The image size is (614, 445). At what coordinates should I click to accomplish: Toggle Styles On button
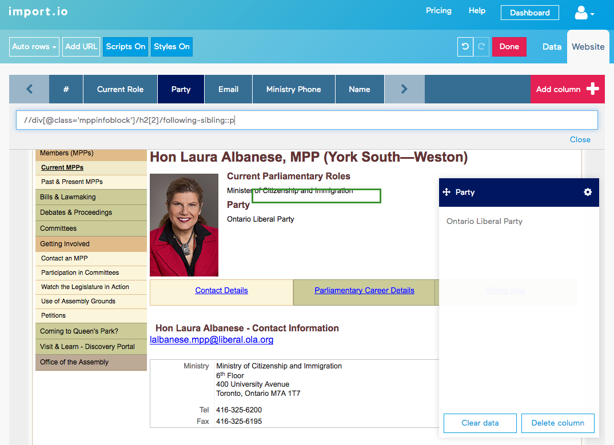click(172, 47)
